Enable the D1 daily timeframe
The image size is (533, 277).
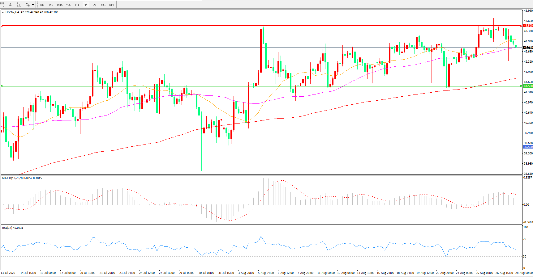(94, 5)
